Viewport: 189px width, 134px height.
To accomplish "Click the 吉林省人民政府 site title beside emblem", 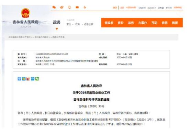I will [25, 22].
